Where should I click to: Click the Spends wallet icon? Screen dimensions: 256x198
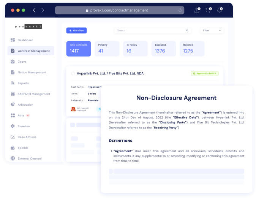coord(13,148)
